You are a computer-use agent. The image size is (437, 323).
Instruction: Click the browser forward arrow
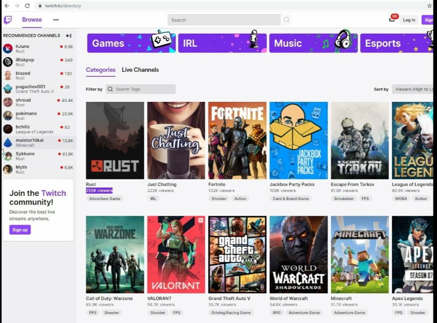pyautogui.click(x=17, y=5)
